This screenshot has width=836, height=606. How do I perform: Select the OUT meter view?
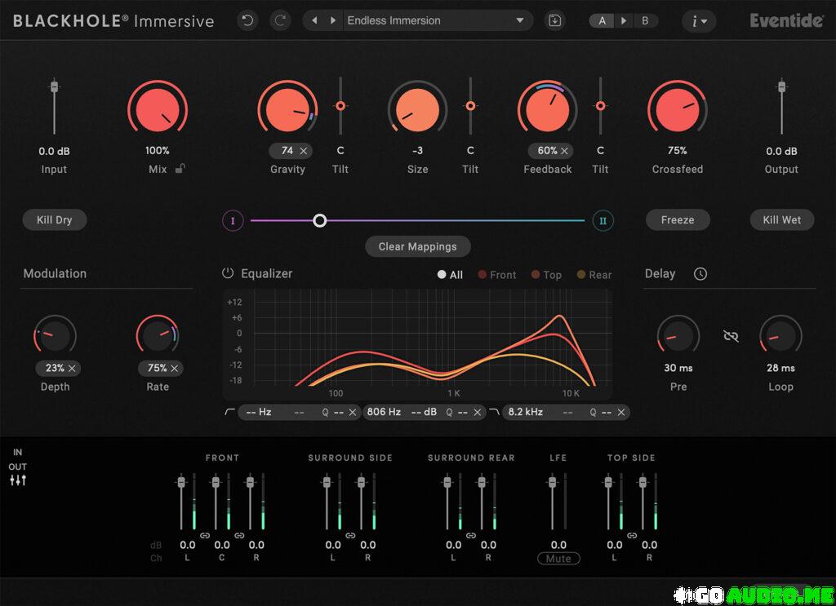pos(18,467)
